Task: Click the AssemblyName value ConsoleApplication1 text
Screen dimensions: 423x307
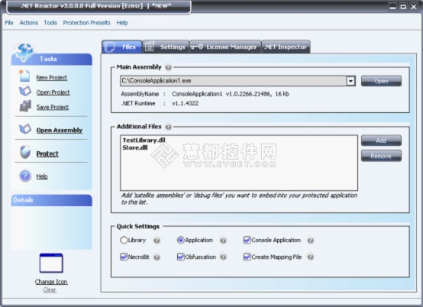Action: coord(197,94)
